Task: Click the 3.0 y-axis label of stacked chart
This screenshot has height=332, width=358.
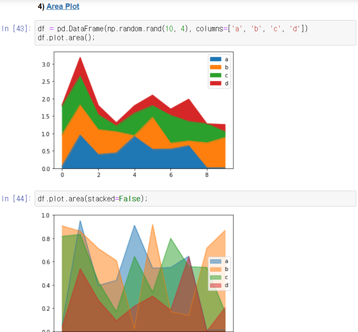Action: coord(46,64)
